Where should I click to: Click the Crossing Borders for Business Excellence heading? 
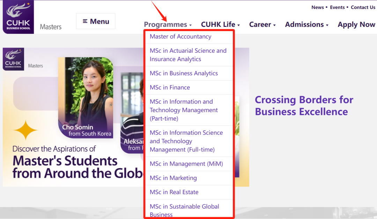click(304, 105)
